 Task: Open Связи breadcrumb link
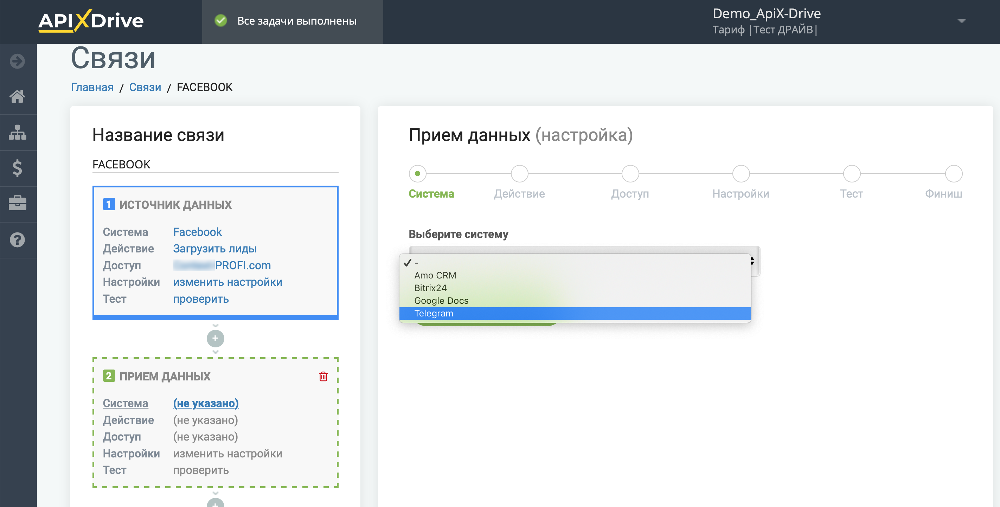[145, 87]
